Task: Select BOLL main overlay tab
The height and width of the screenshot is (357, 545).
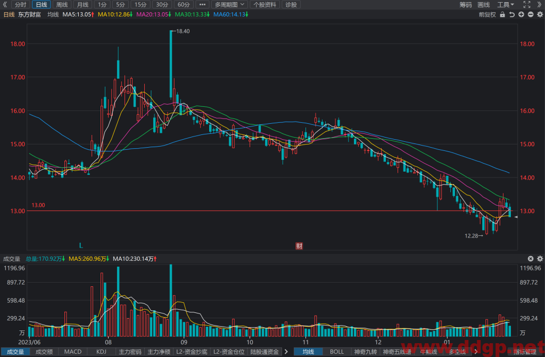Action: pos(336,352)
